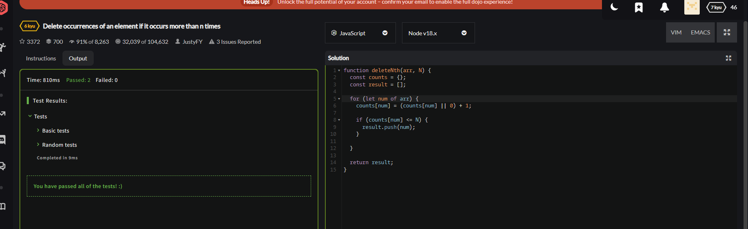Open notifications with the bell icon
Image resolution: width=748 pixels, height=229 pixels.
point(664,7)
